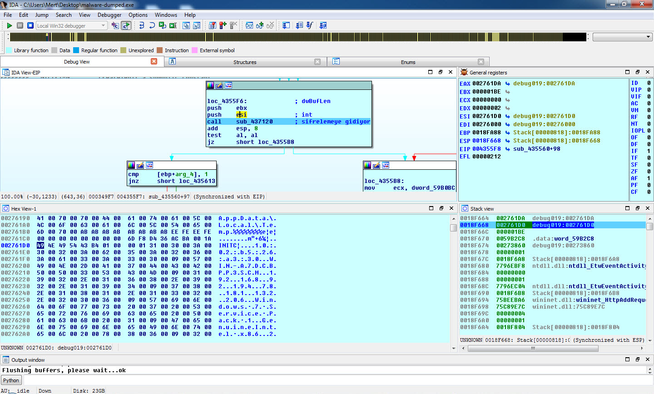The width and height of the screenshot is (654, 394).
Task: Click the Hex View vertical scrollbar up arrow
Action: 453,218
